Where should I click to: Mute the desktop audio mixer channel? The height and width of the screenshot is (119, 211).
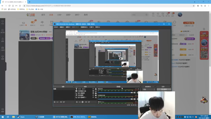(135, 93)
